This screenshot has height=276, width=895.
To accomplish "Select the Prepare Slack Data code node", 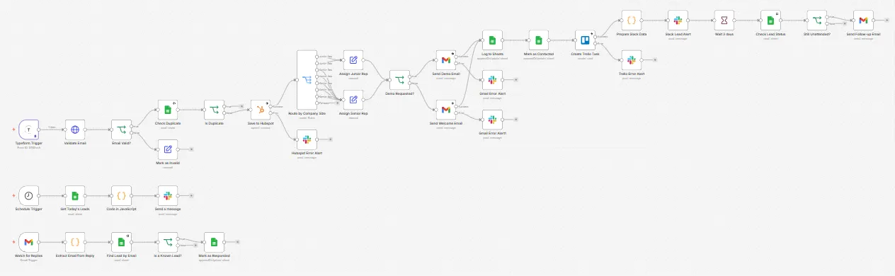I will 632,21.
